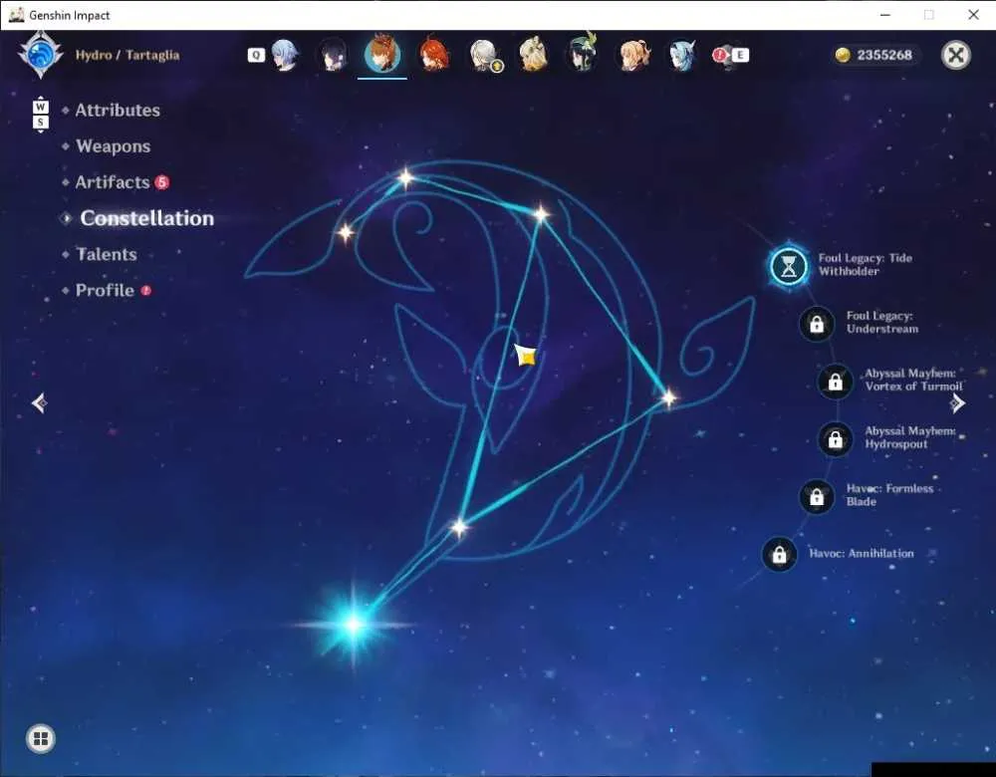Viewport: 996px width, 777px height.
Task: Click the Genshin Impact window title icon
Action: [x=17, y=15]
